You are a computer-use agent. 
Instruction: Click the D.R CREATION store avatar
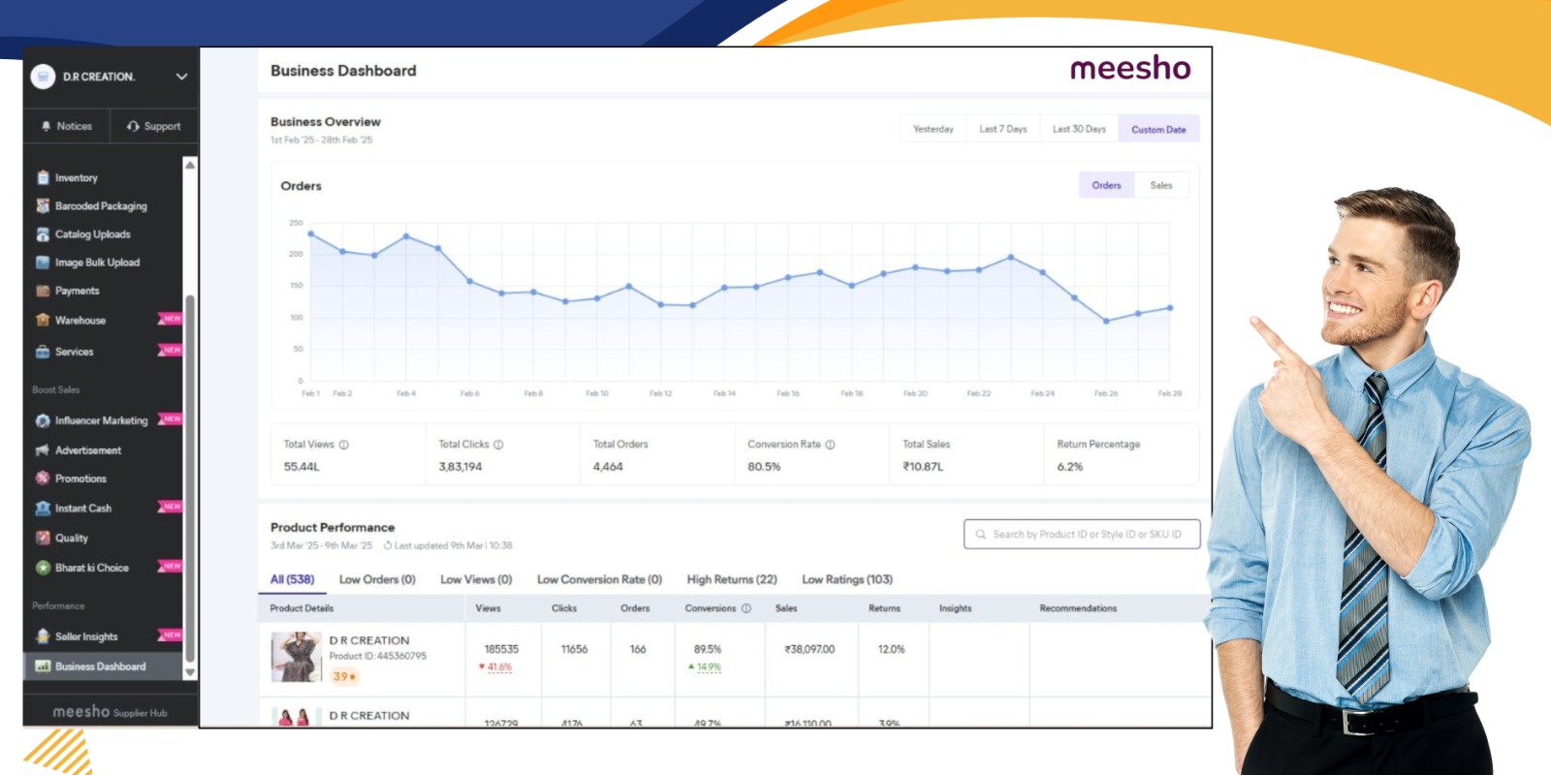[x=43, y=77]
